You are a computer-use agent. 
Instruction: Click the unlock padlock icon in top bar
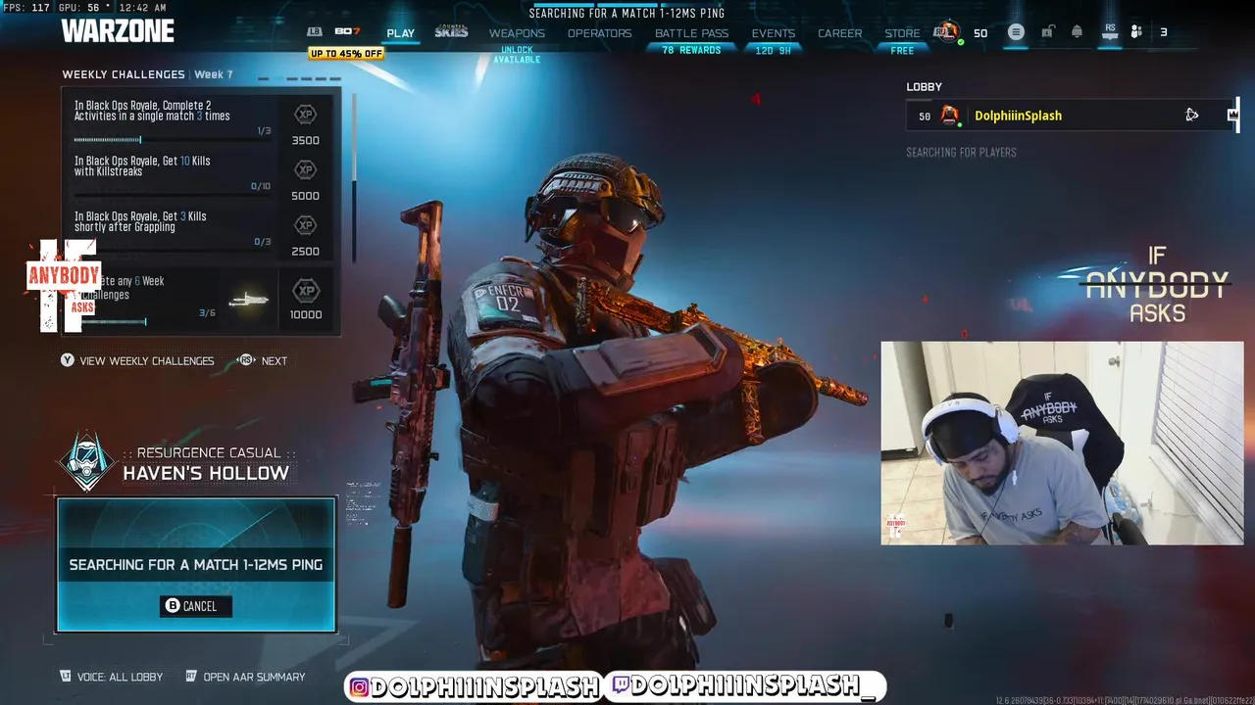(x=1047, y=32)
